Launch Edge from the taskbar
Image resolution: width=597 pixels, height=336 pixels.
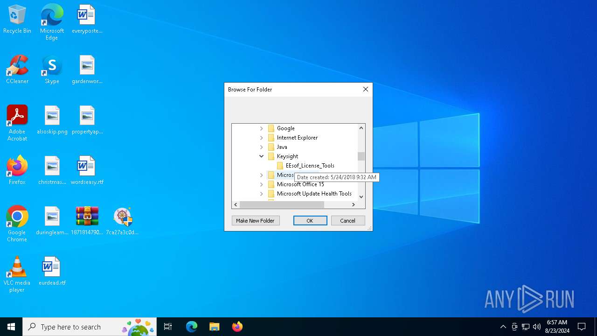pyautogui.click(x=192, y=327)
